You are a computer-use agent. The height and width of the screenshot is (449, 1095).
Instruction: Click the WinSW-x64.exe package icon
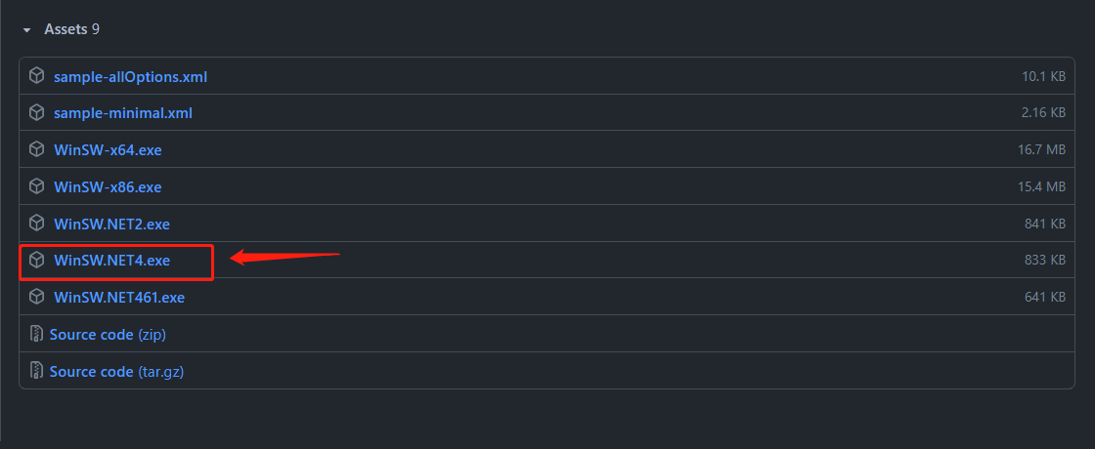click(x=36, y=149)
